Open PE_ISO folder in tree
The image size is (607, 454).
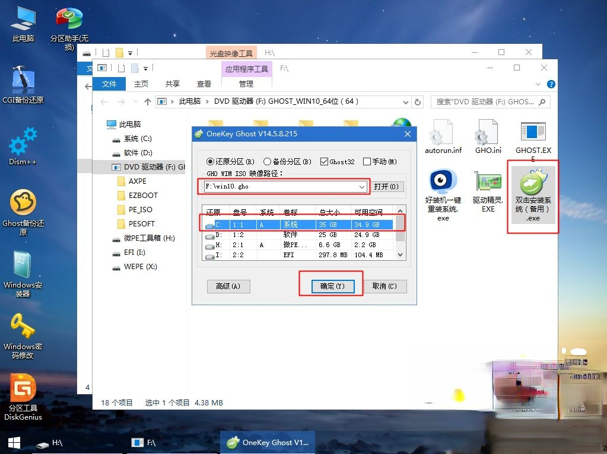click(x=135, y=210)
